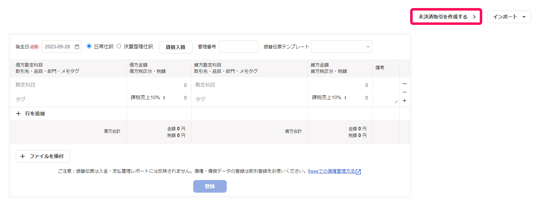
Task: Click the 発生日 date input 2023-09-28
Action: click(x=62, y=47)
